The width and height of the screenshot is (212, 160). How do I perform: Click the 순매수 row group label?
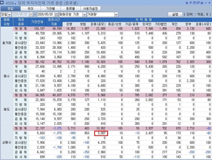[x=7, y=143]
